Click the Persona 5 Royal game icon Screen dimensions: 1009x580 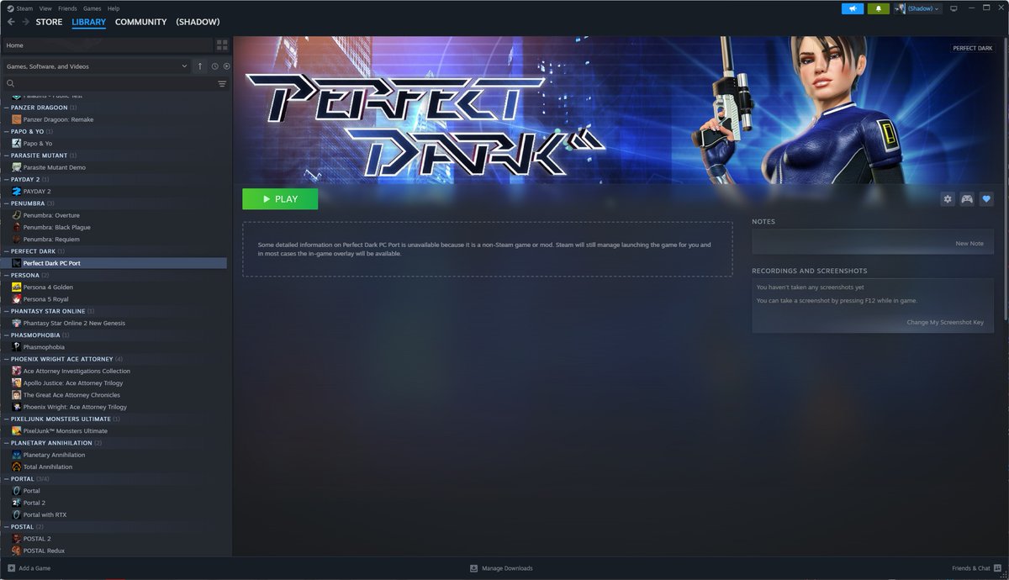(17, 299)
